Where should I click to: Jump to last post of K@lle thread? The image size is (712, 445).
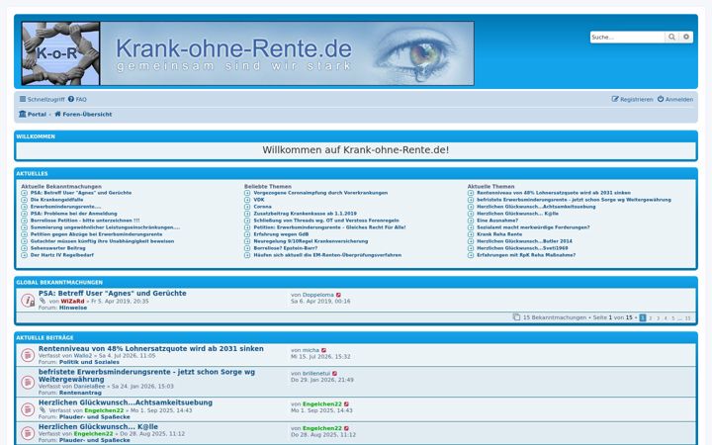point(346,428)
